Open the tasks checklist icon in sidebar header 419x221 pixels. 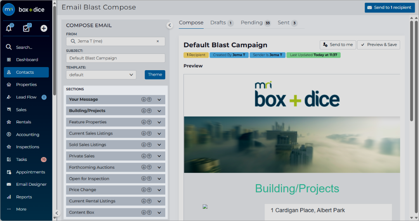(26, 28)
